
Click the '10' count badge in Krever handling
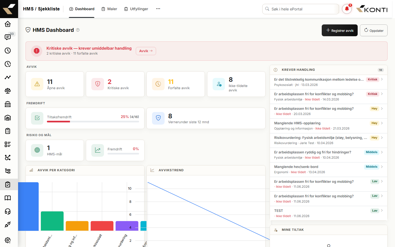pos(380,70)
